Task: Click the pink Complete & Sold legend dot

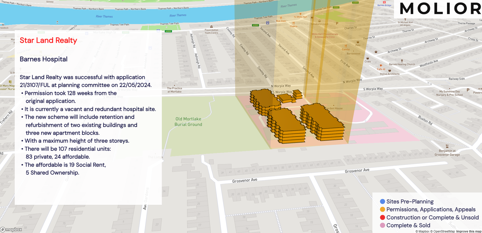Action: click(383, 225)
